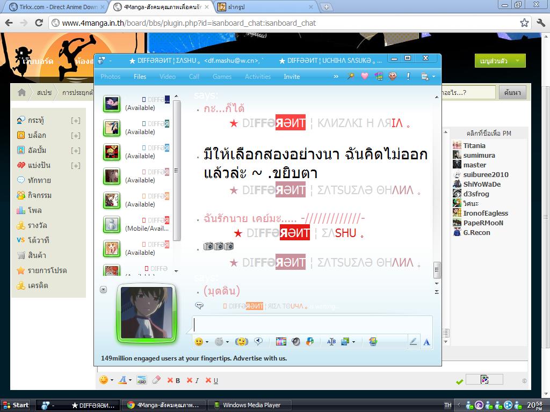Click the messenger message input field
The height and width of the screenshot is (412, 550).
tap(312, 324)
